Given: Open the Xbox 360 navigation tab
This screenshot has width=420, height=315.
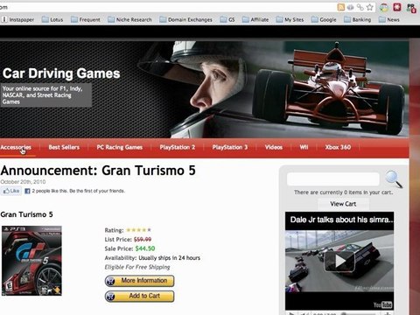Looking at the screenshot, I should [338, 147].
